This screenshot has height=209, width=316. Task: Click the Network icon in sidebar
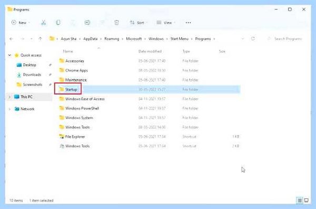[x=17, y=109]
